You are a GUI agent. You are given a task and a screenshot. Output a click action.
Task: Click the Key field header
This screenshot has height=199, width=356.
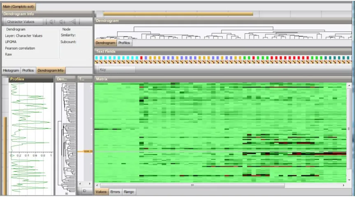117,69
